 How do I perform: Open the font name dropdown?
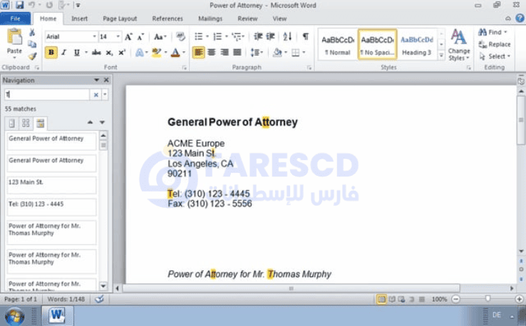[x=94, y=36]
